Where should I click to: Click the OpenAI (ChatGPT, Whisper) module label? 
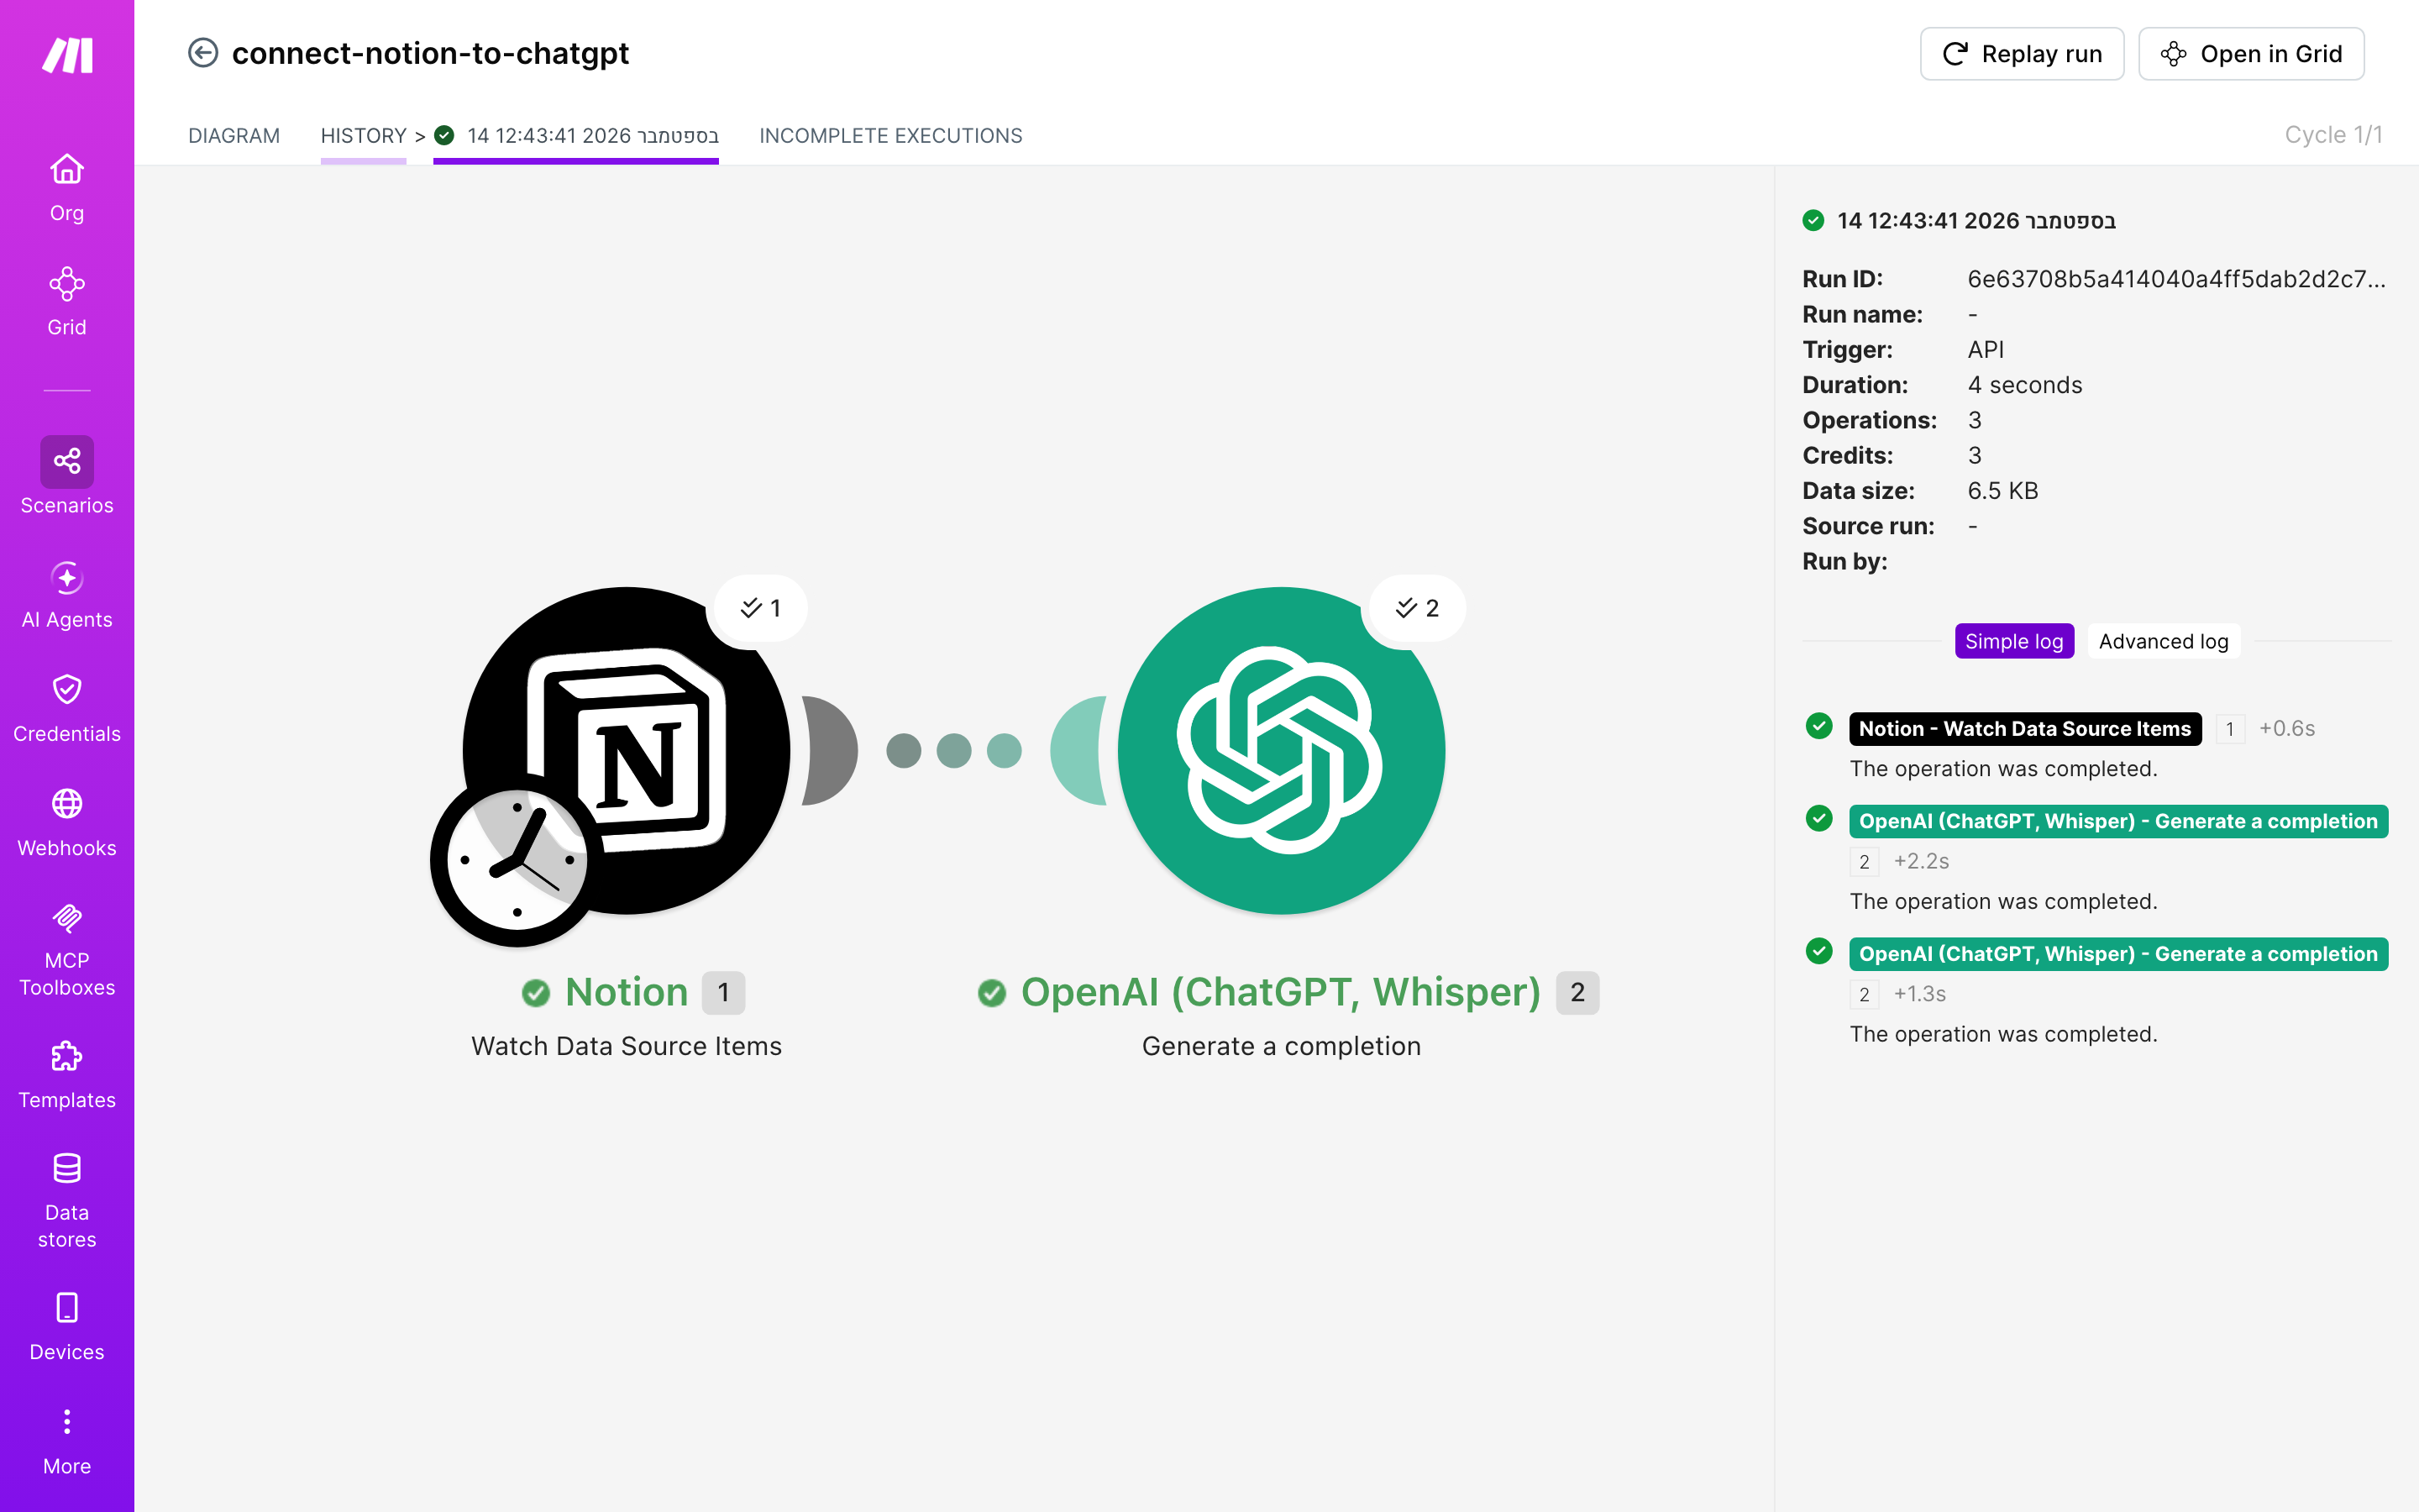point(1280,992)
